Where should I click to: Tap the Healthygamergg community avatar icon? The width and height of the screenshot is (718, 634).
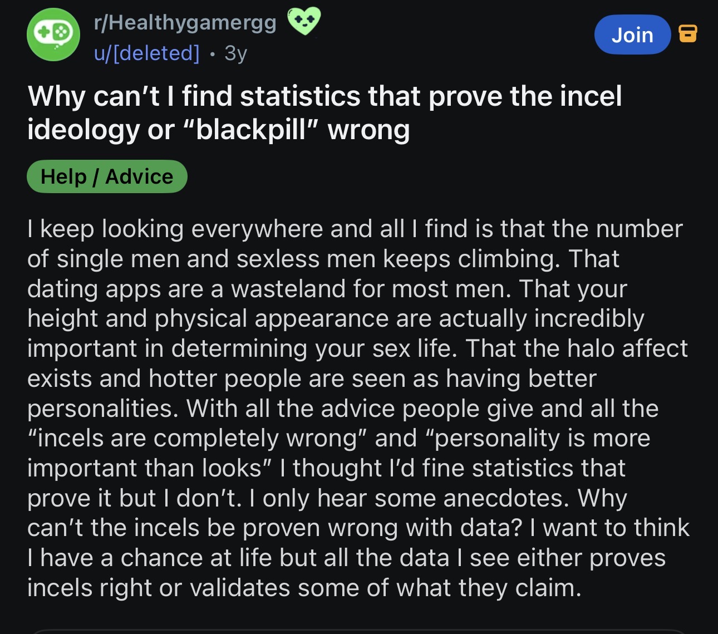tap(53, 35)
